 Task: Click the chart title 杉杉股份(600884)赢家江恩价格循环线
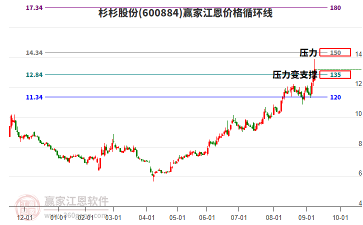point(185,13)
